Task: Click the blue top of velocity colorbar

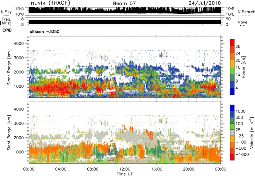Action: [x=232, y=108]
